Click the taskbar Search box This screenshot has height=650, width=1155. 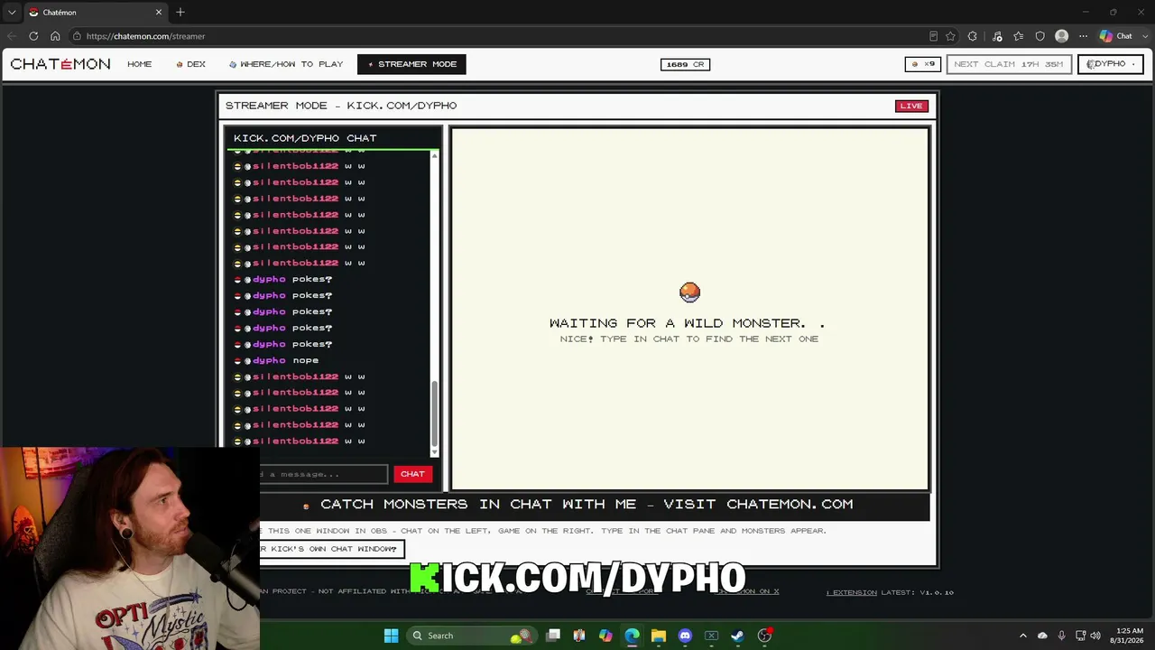(472, 636)
